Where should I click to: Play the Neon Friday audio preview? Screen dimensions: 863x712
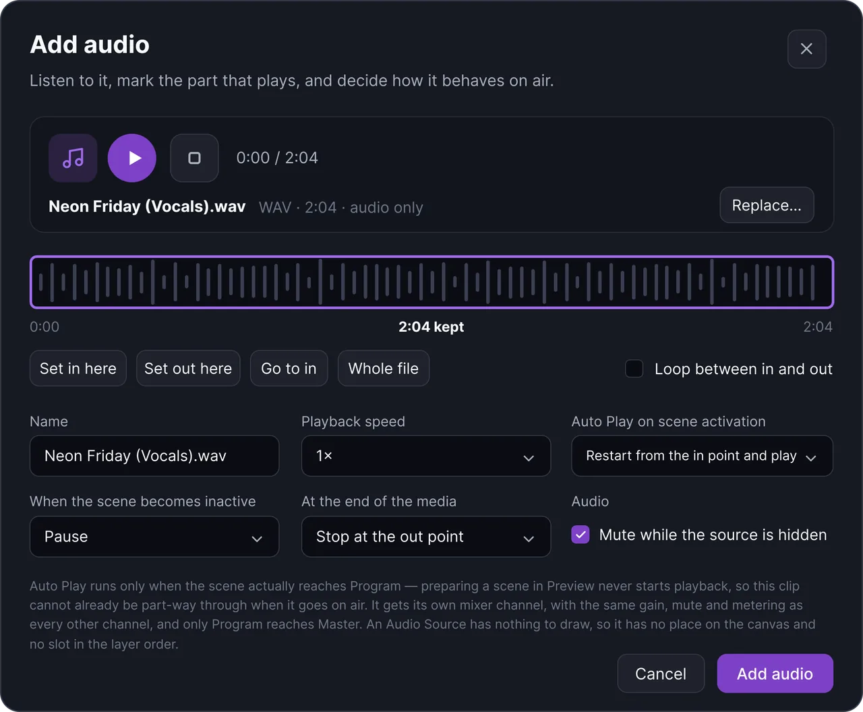click(132, 158)
